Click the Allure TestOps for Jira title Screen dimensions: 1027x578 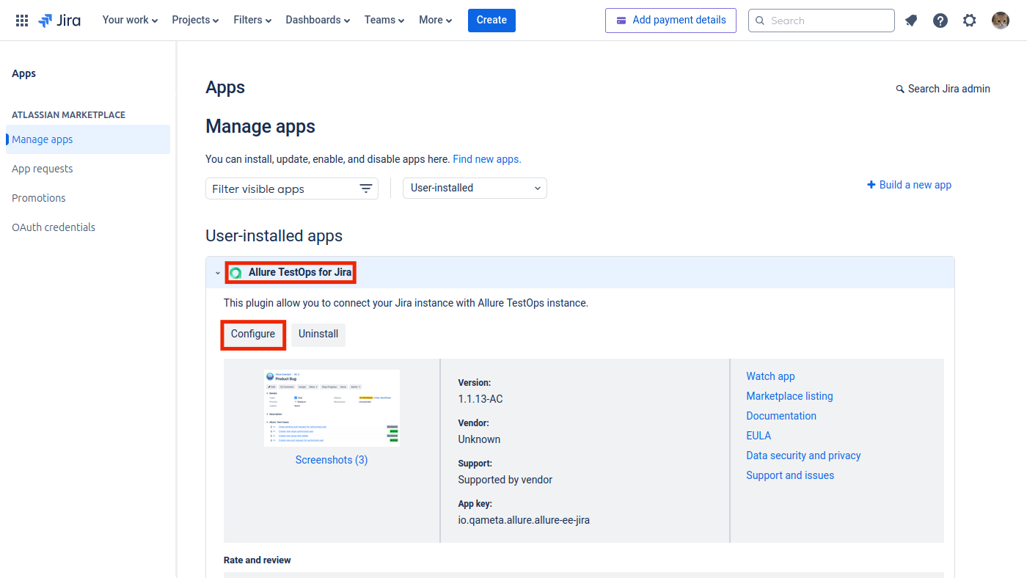(300, 272)
